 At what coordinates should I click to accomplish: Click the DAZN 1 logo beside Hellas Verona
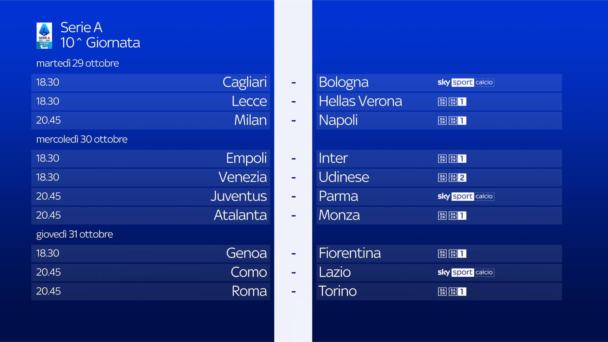coord(452,102)
